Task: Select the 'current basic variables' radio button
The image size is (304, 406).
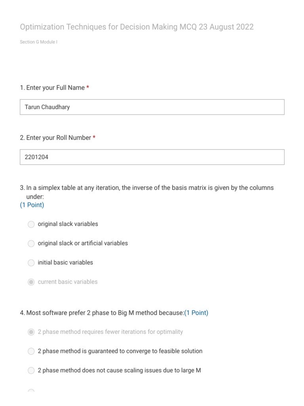Action: point(31,282)
